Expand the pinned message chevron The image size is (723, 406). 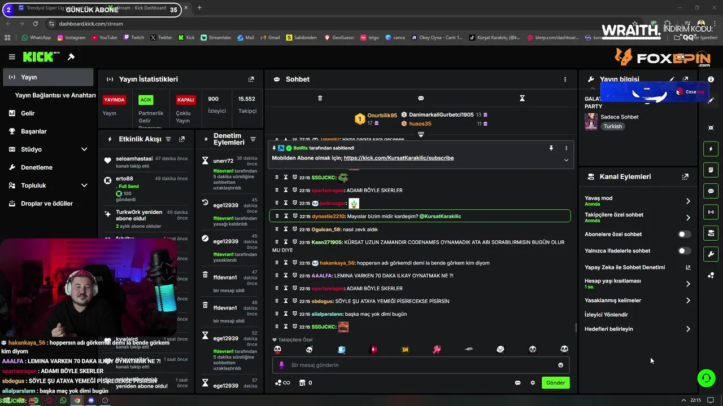[x=566, y=160]
